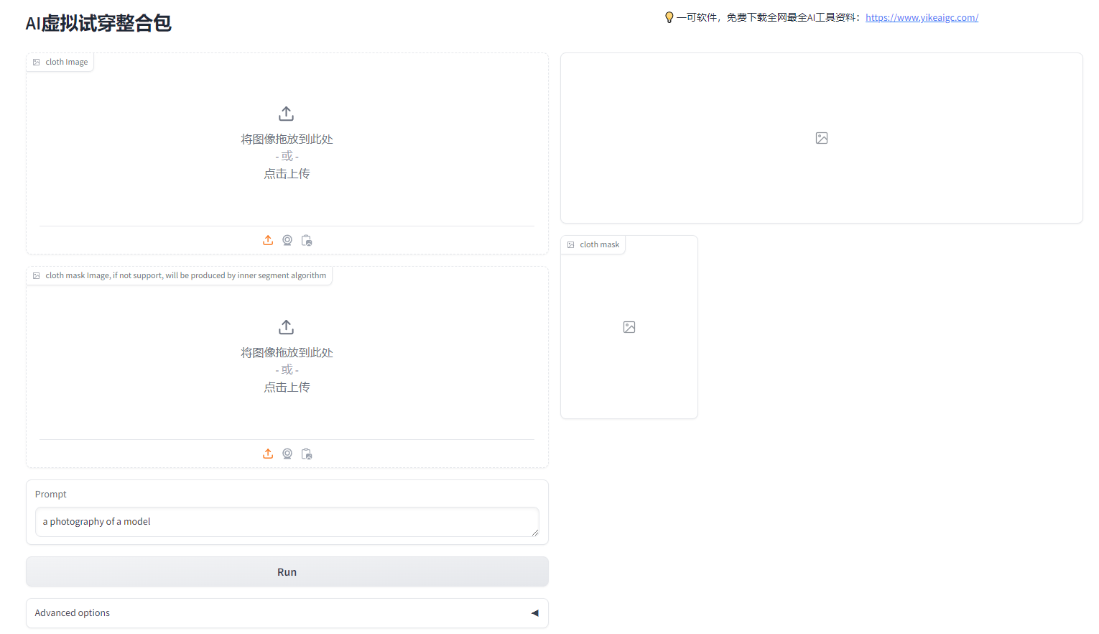This screenshot has width=1099, height=634.
Task: Click large upload arrow in cloth Image area
Action: [x=287, y=114]
